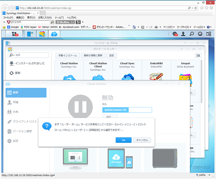Image resolution: width=216 pixels, height=179 pixels.
Task: Open the Cloud Station package tile
Action: click(x=69, y=70)
